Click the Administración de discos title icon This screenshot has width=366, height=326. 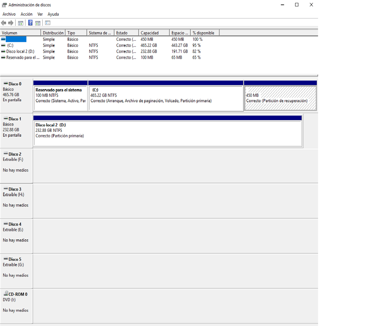coord(4,5)
